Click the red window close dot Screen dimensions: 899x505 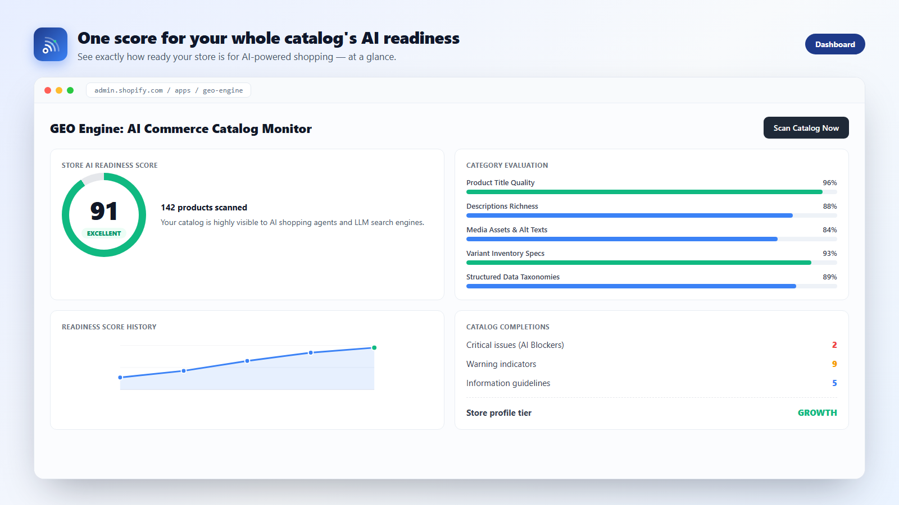(48, 90)
